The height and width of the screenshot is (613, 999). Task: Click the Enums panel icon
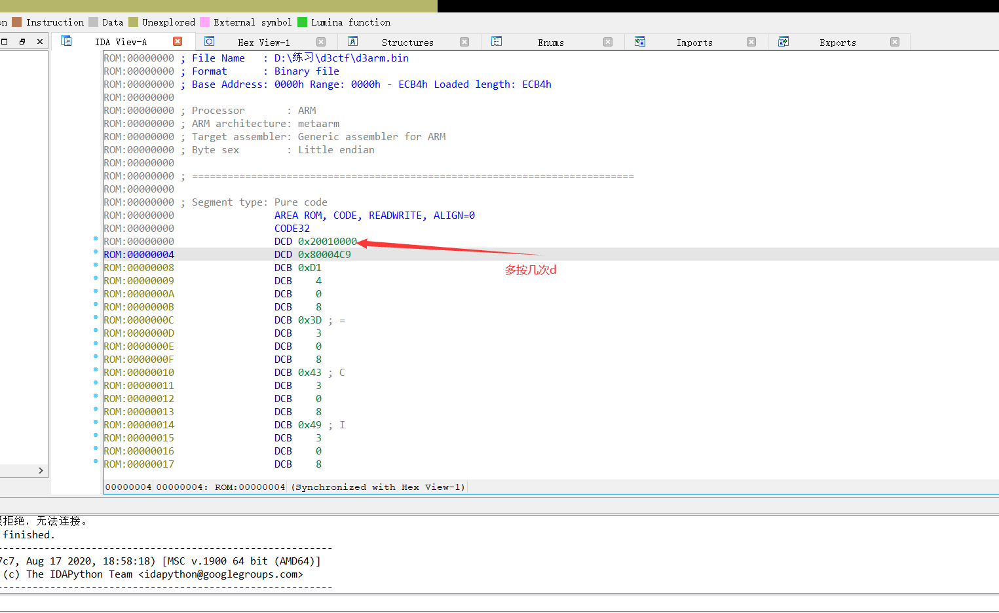point(496,41)
